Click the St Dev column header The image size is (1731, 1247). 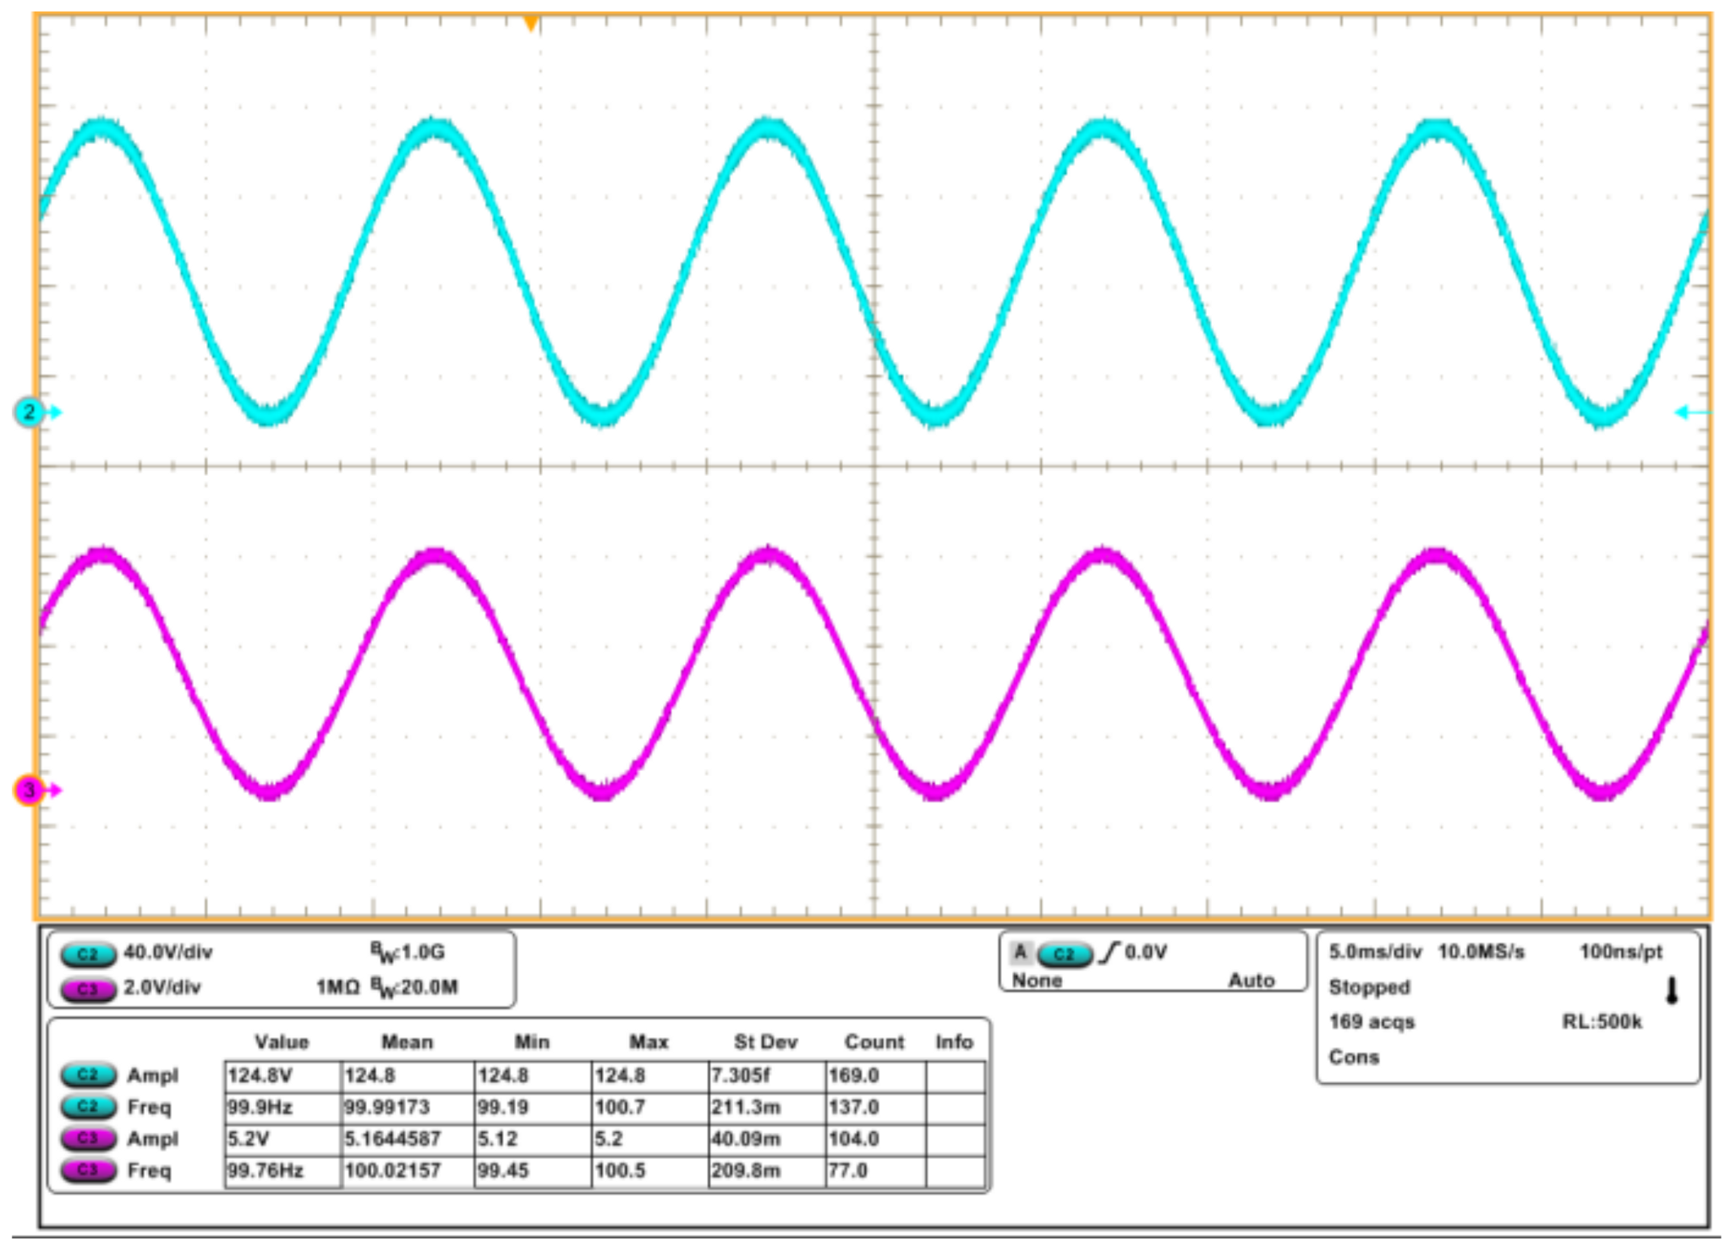[x=765, y=1042]
